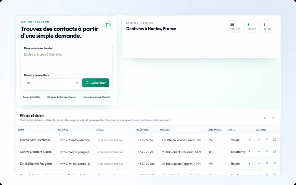The image size is (296, 185).
Task: Open Centre Dentaire Nantes external link icon
Action: pos(274,151)
